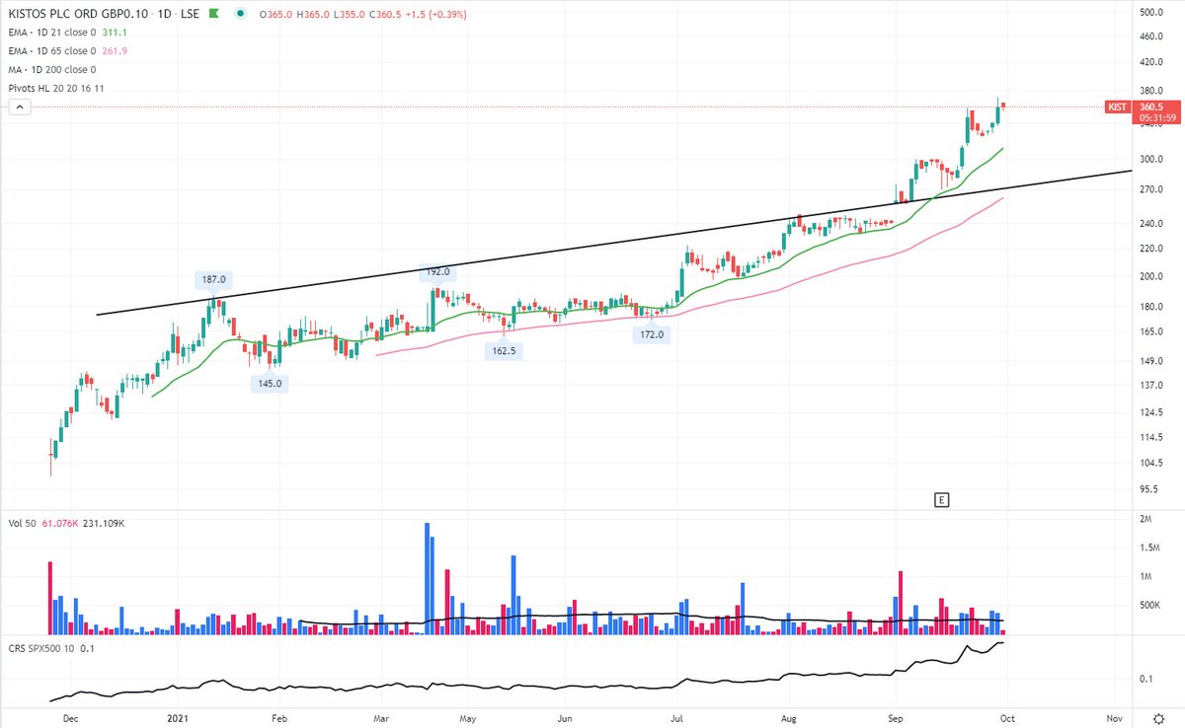Click the 261.9 EMA value in legend
Image resolution: width=1185 pixels, height=728 pixels.
coord(115,51)
